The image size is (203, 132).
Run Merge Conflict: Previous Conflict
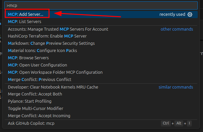click(39, 80)
